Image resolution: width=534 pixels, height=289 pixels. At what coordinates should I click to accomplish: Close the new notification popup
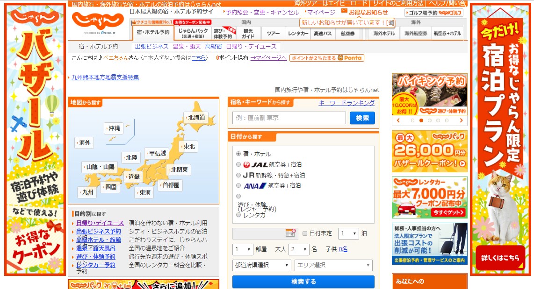pyautogui.click(x=391, y=22)
